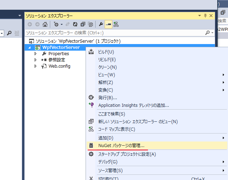This screenshot has width=228, height=180.
Task: Expand the Web.config node
Action: click(35, 66)
